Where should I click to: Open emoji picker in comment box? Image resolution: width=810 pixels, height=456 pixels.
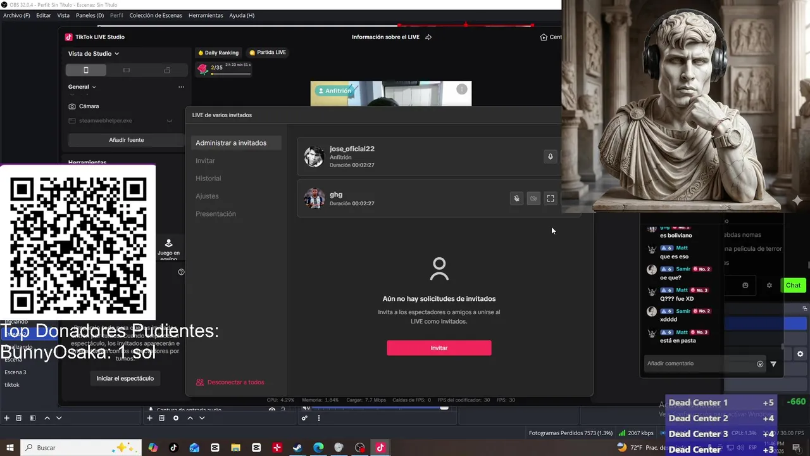pyautogui.click(x=760, y=364)
